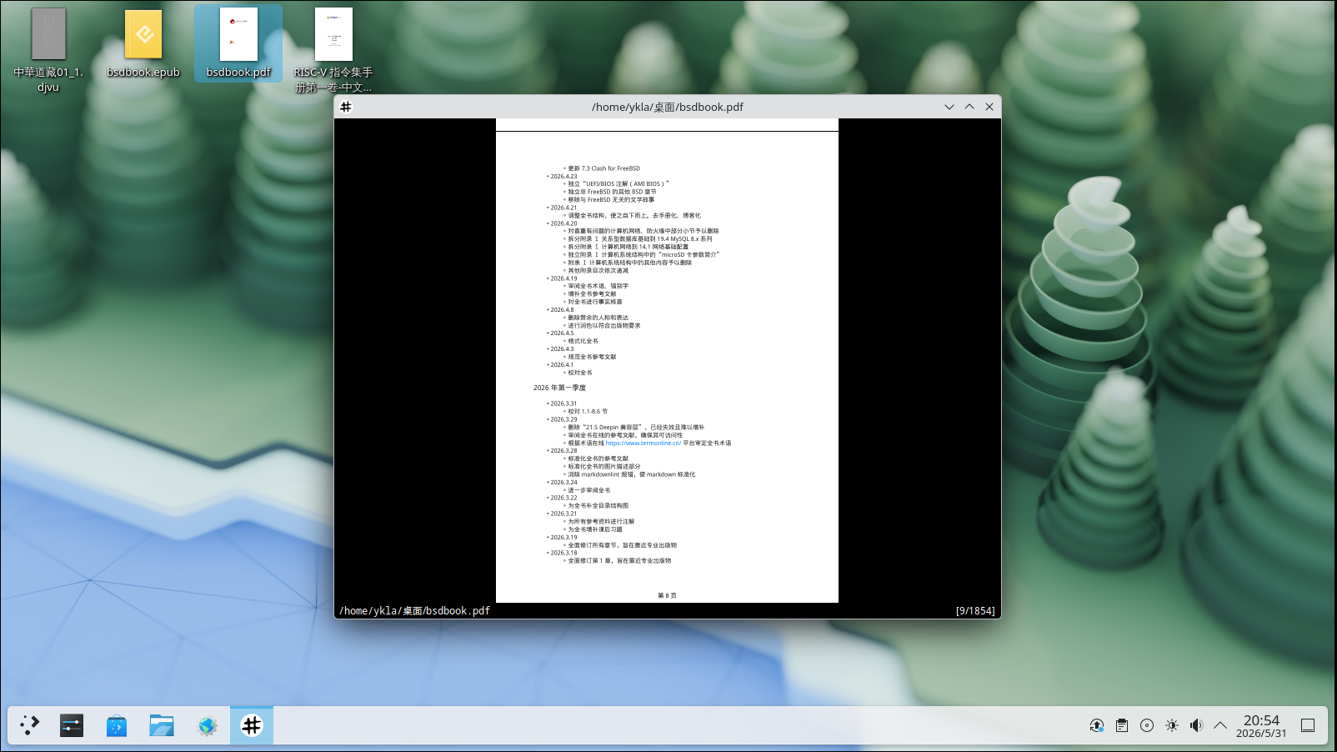Click the show desktop button
1337x752 pixels.
1308,725
